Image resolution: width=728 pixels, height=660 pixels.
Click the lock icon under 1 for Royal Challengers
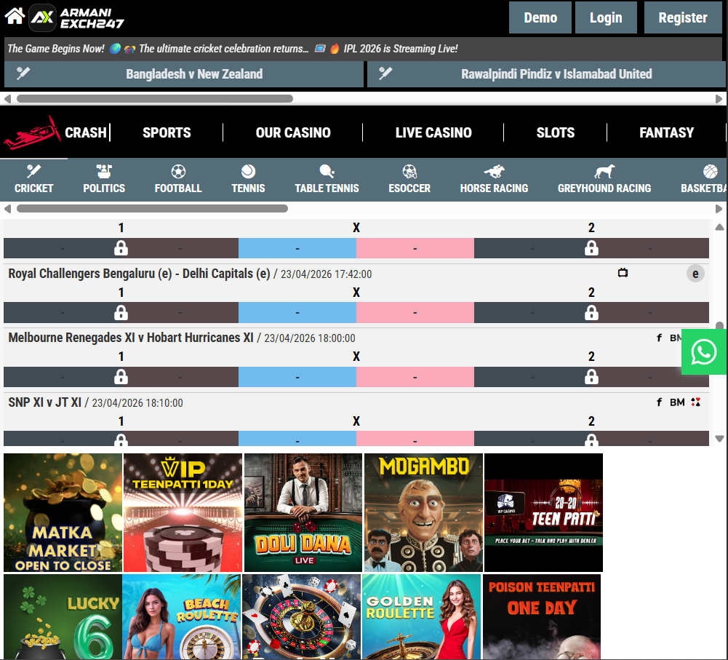121,313
